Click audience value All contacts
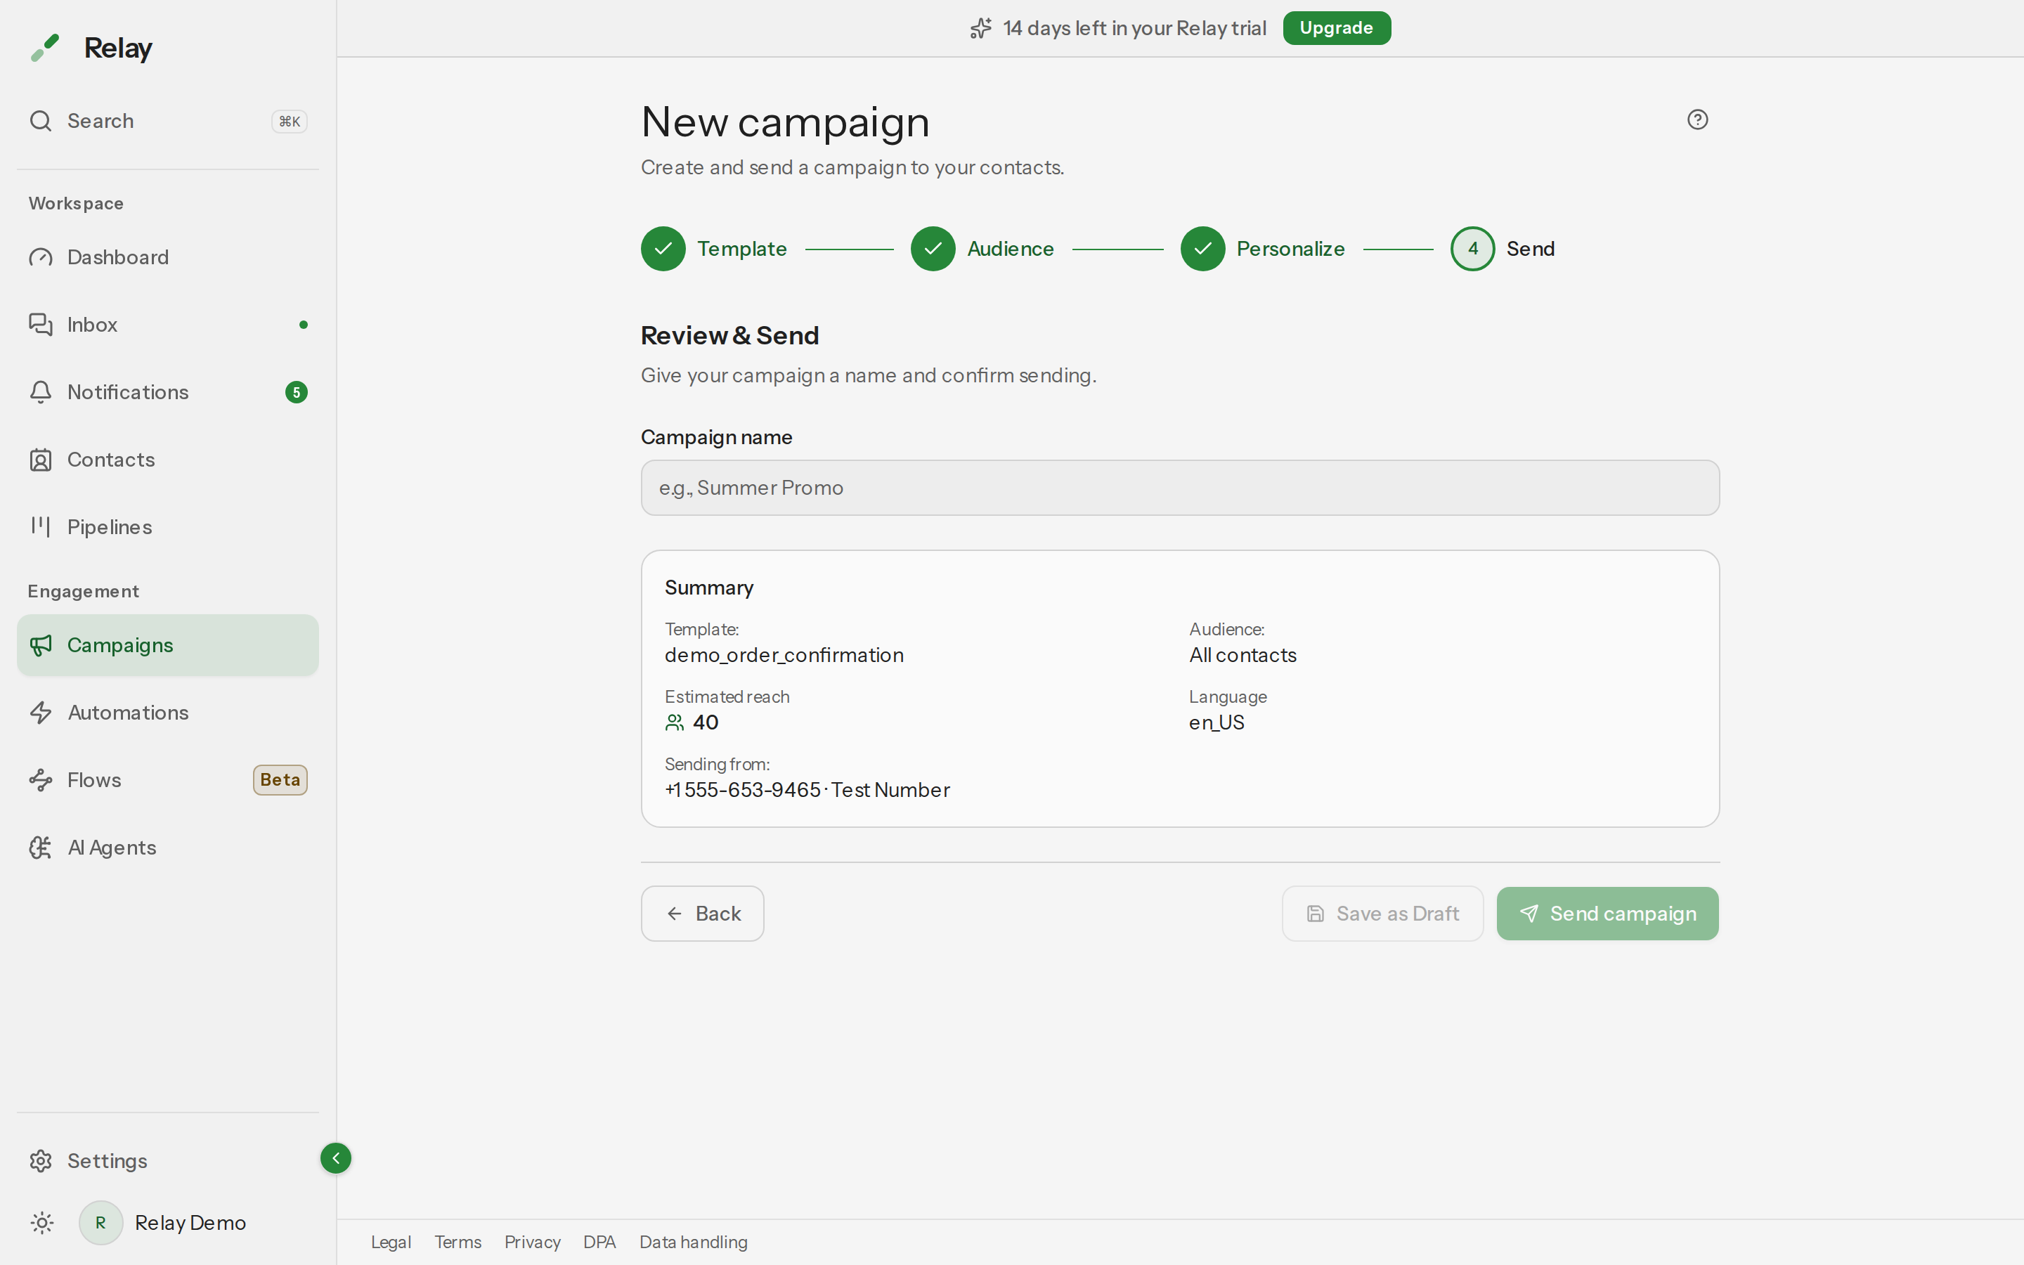This screenshot has height=1265, width=2024. pyautogui.click(x=1243, y=655)
